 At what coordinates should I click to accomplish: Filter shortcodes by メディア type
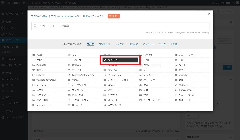click(133, 44)
